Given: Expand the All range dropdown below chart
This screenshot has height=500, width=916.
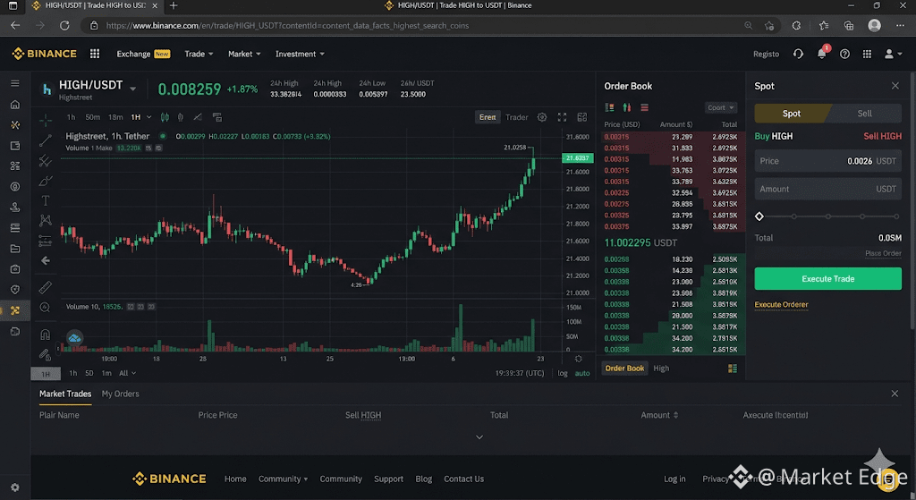Looking at the screenshot, I should pos(127,373).
